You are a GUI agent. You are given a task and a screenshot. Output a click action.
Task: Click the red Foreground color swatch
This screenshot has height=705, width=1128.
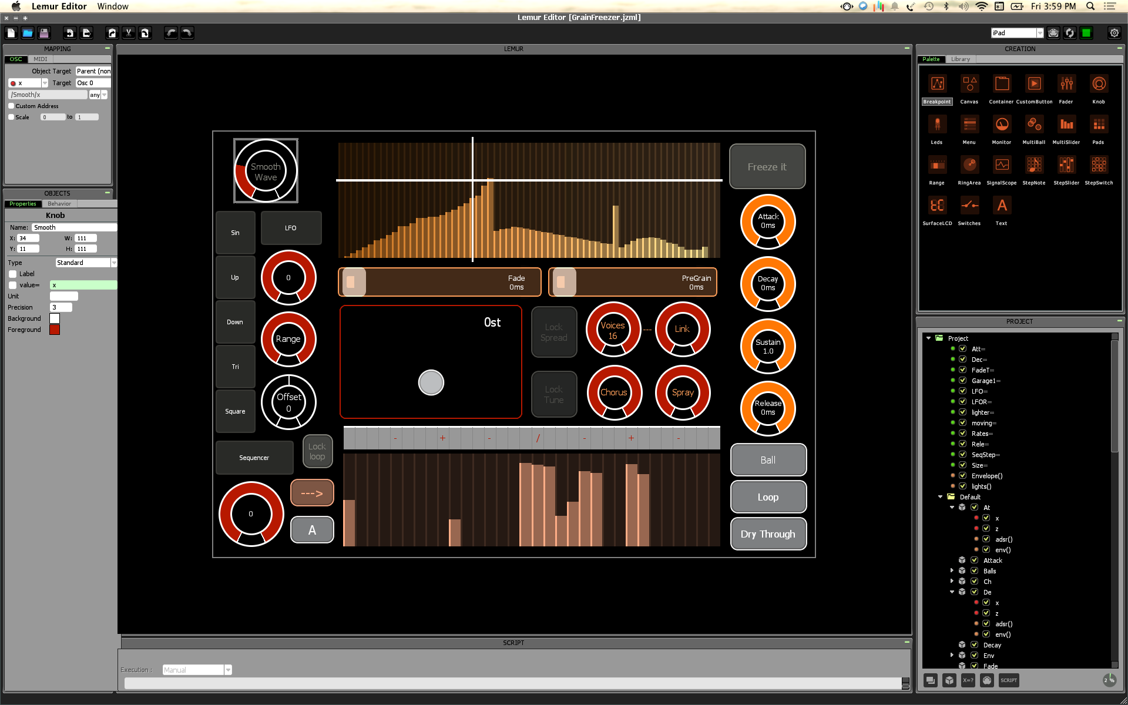point(55,330)
